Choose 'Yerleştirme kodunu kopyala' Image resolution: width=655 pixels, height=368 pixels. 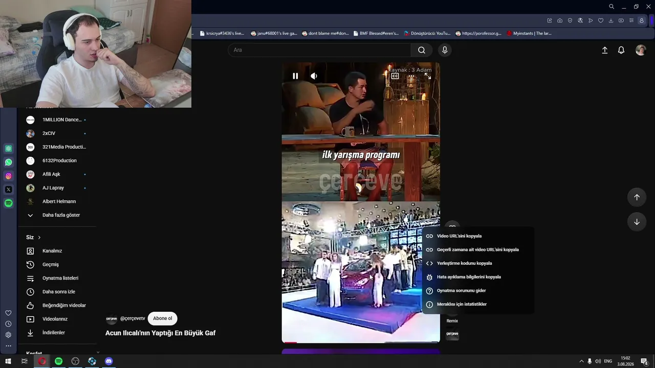tap(478, 263)
